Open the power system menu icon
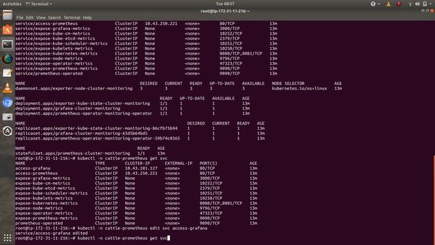This screenshot has height=245, width=435. point(425,4)
